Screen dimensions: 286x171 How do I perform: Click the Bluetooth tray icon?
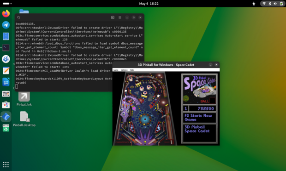(270, 4)
